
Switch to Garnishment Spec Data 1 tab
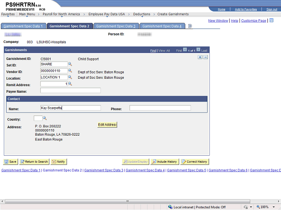[x=23, y=26]
